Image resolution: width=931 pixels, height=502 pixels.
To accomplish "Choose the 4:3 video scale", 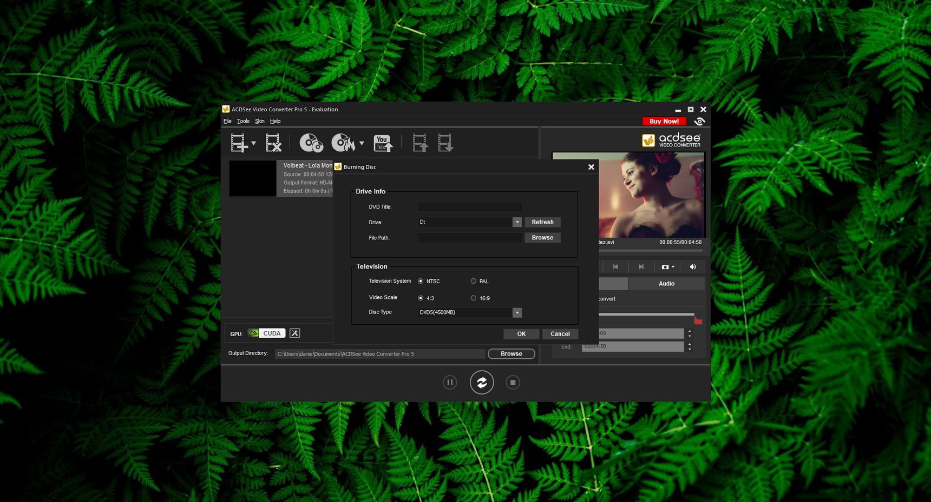I will pyautogui.click(x=421, y=298).
